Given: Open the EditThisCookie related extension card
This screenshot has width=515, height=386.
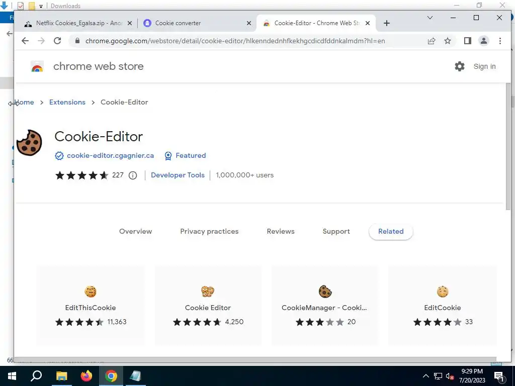Looking at the screenshot, I should (x=91, y=305).
